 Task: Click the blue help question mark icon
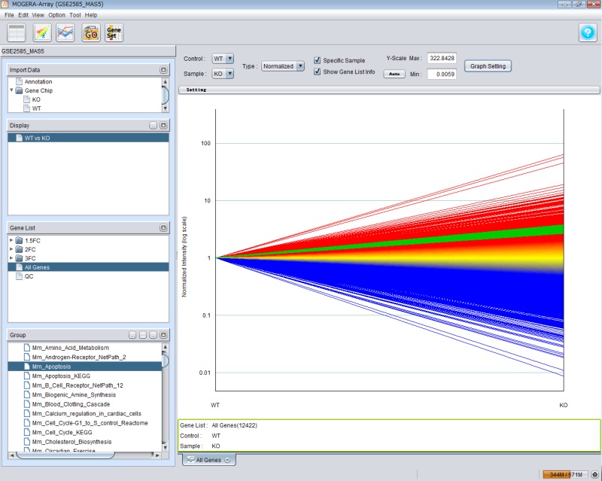[587, 32]
